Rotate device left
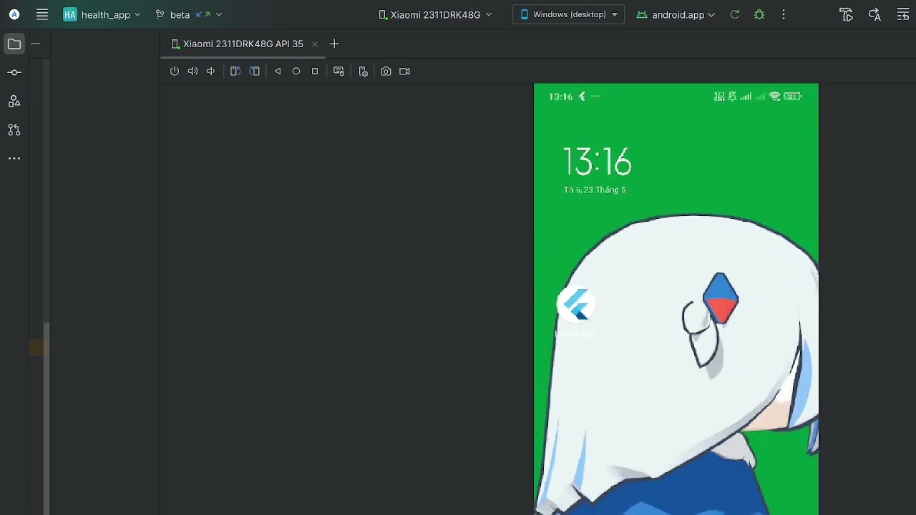916x515 pixels. (235, 71)
